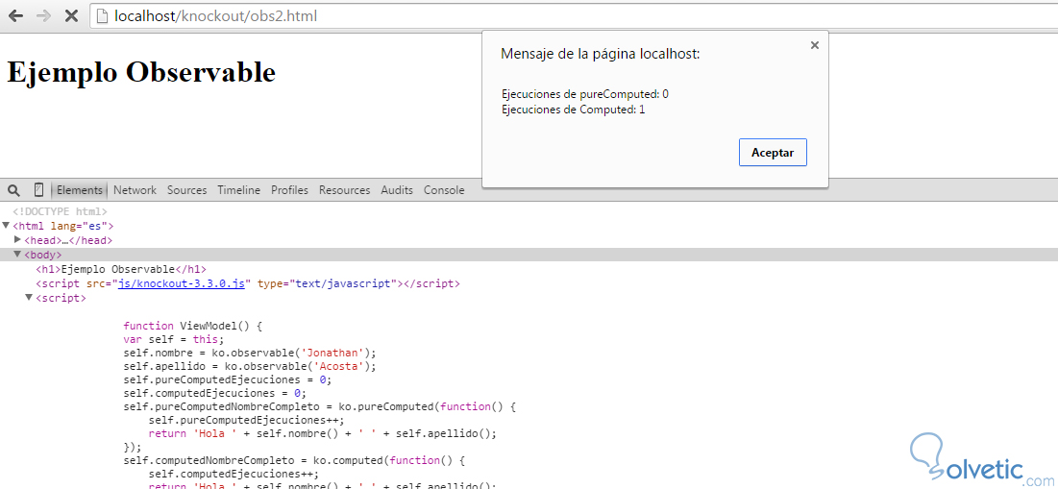Click 'self.pureComputedEjecuciones = 0;' code line

pos(228,379)
